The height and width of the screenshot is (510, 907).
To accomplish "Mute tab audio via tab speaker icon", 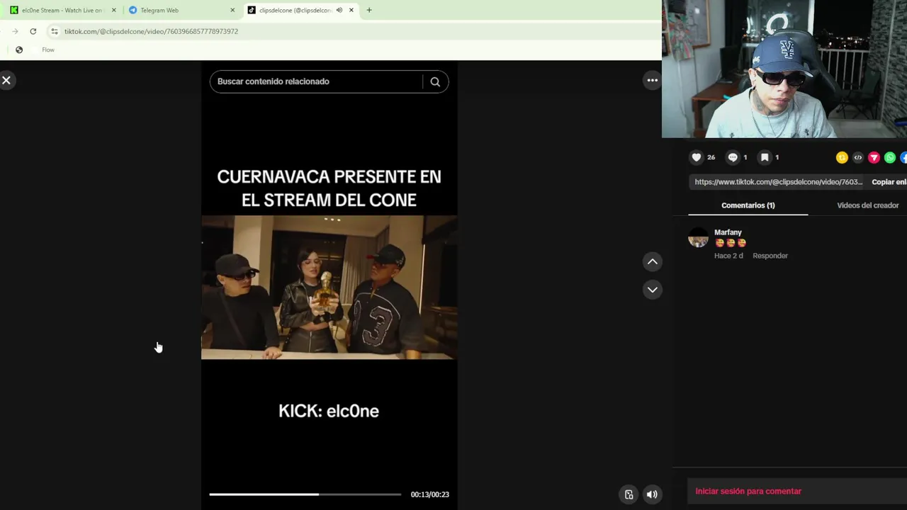I will 339,11.
